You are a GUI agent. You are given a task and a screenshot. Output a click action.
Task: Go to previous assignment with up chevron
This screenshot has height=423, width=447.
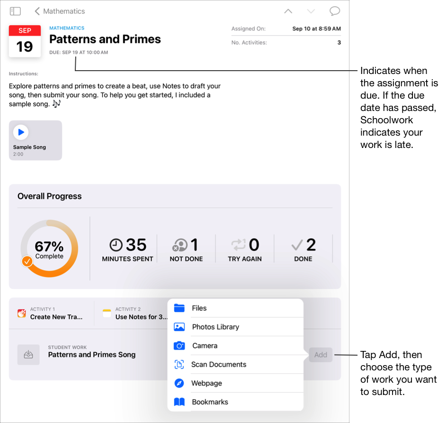point(288,11)
